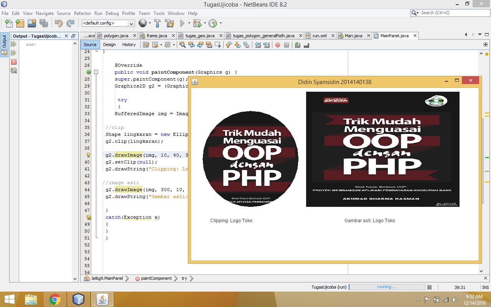Run the project with the green play icon

pos(183,23)
